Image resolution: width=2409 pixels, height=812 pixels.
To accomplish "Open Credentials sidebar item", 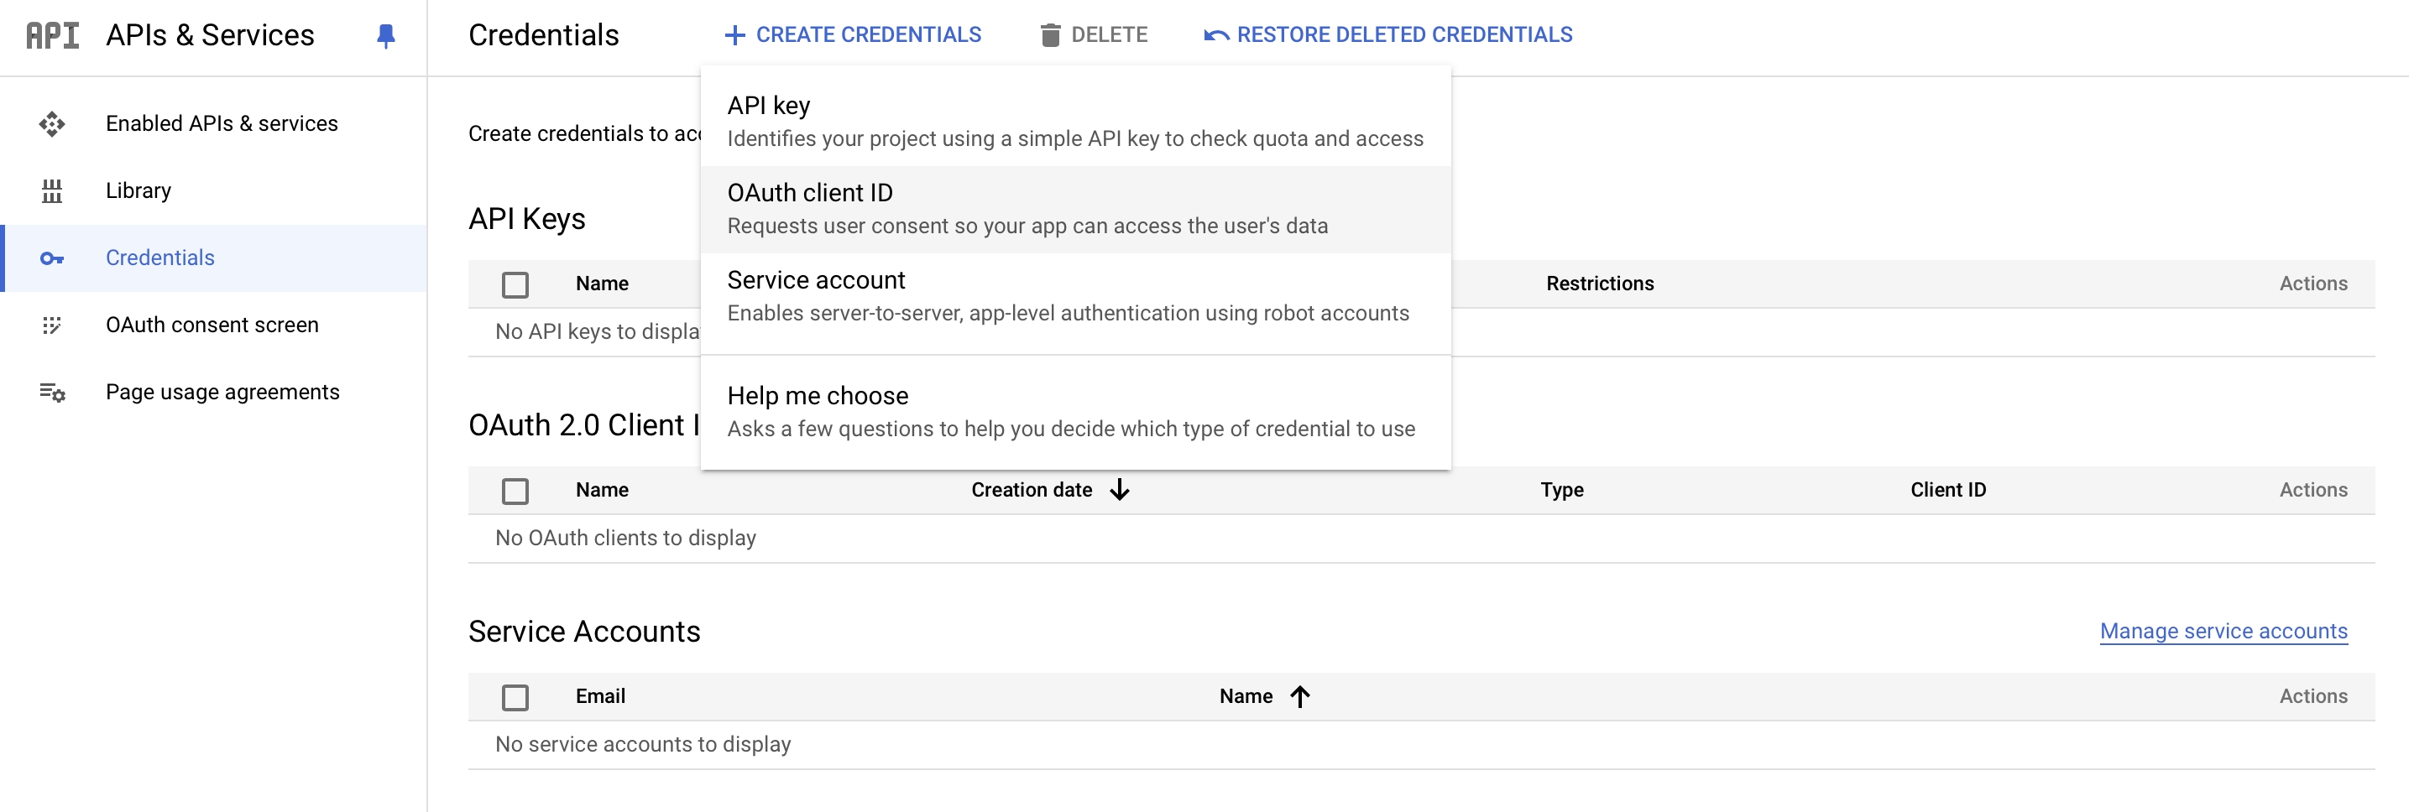I will click(214, 258).
